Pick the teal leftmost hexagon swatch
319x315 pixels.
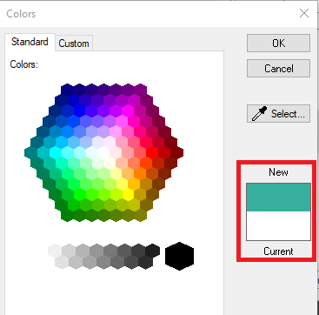tap(30, 152)
